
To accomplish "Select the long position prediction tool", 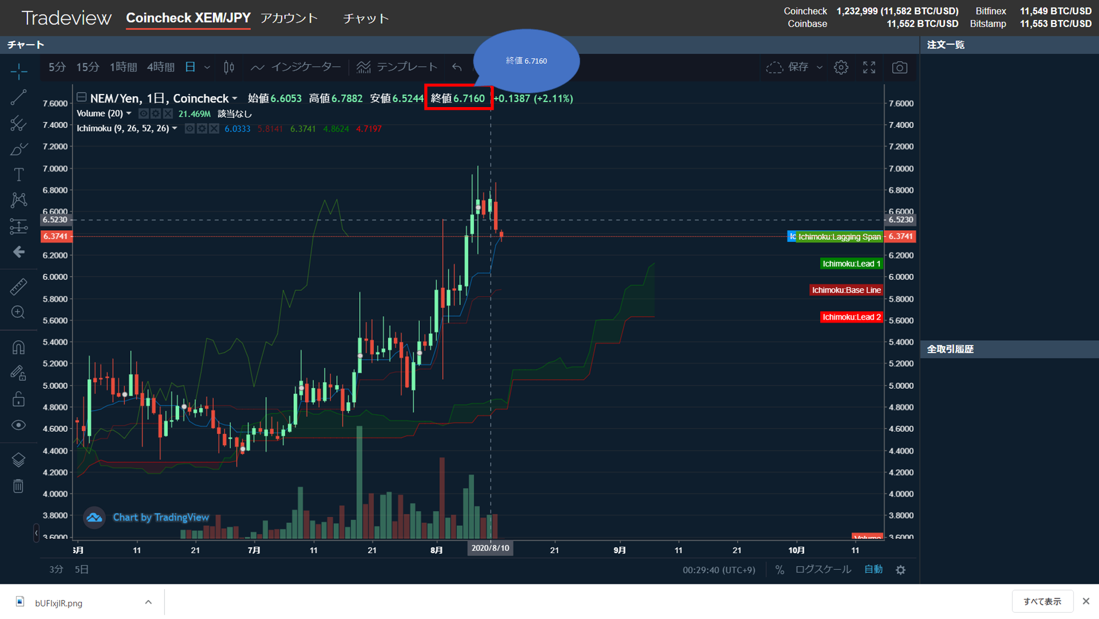I will [x=19, y=226].
